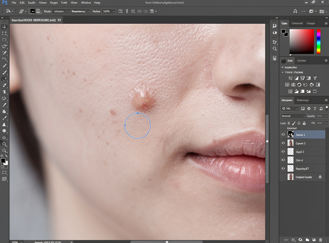Viewport: 329px width, 243px height.
Task: Hide the third layer named 'Dayel 3'
Action: (x=283, y=151)
